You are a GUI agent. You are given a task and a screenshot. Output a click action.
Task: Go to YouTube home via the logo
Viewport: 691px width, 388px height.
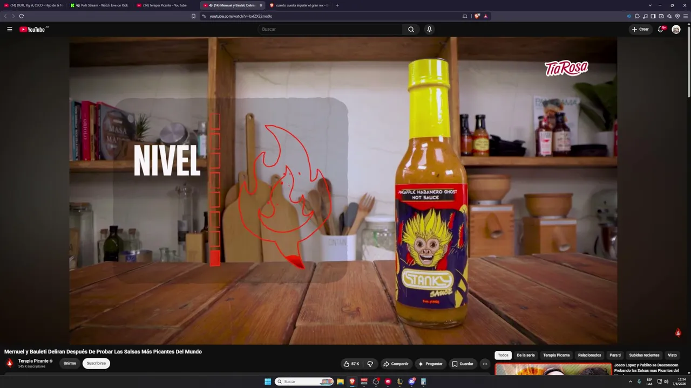point(32,29)
